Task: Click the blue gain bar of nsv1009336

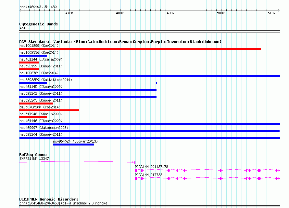Action: (33, 56)
